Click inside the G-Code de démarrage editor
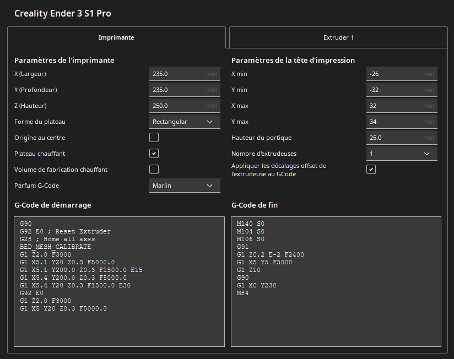This screenshot has width=454, height=359. pyautogui.click(x=120, y=281)
